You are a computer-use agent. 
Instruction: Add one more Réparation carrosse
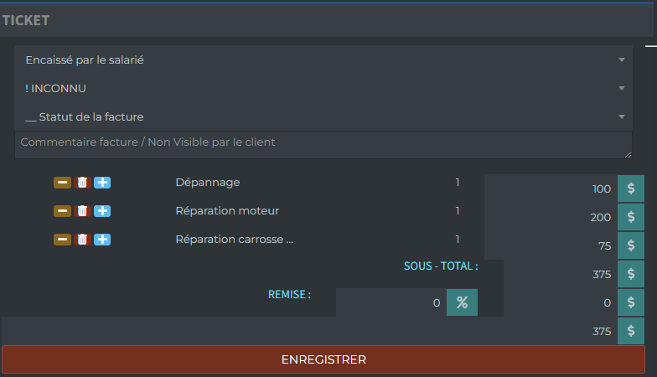pyautogui.click(x=102, y=240)
